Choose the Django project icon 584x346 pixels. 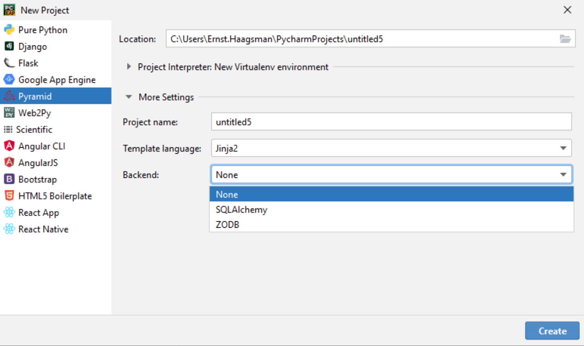(x=9, y=46)
